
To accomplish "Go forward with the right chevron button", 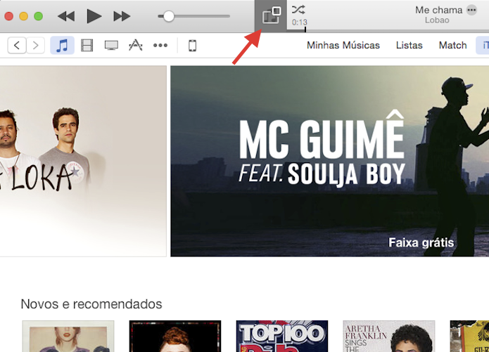I will click(36, 46).
